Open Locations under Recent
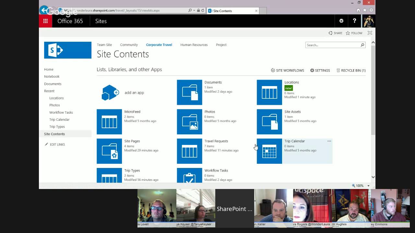The width and height of the screenshot is (415, 233). point(56,98)
